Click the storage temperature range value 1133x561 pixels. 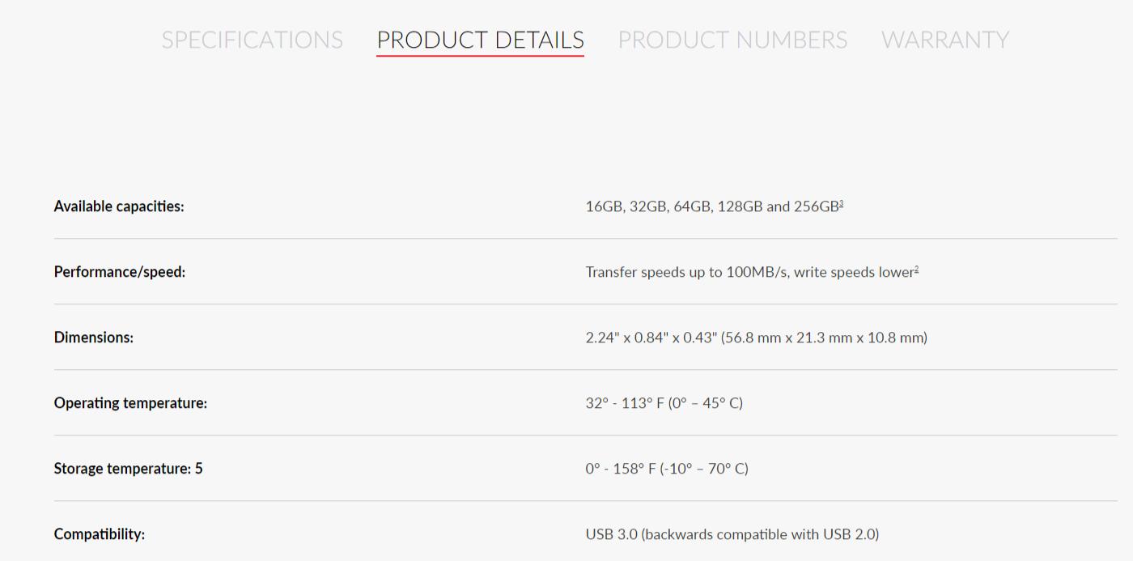tap(666, 468)
